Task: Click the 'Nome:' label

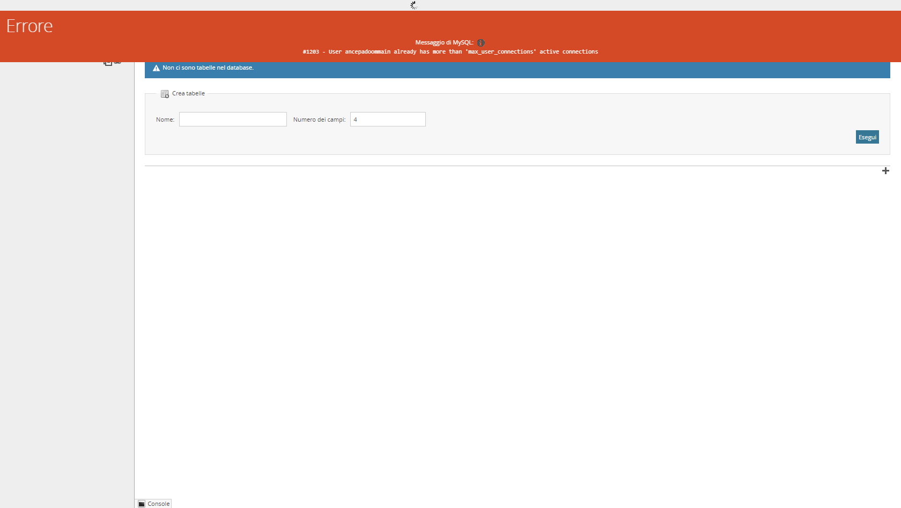Action: [165, 119]
